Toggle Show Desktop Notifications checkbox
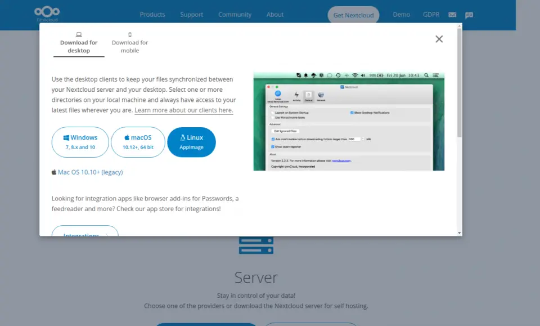Image resolution: width=540 pixels, height=326 pixels. (x=352, y=113)
